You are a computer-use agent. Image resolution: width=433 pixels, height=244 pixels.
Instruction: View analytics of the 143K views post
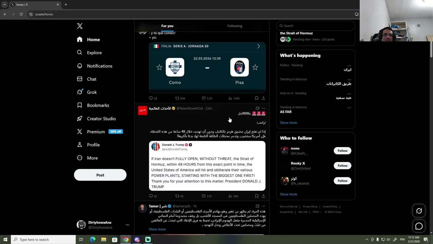(234, 98)
